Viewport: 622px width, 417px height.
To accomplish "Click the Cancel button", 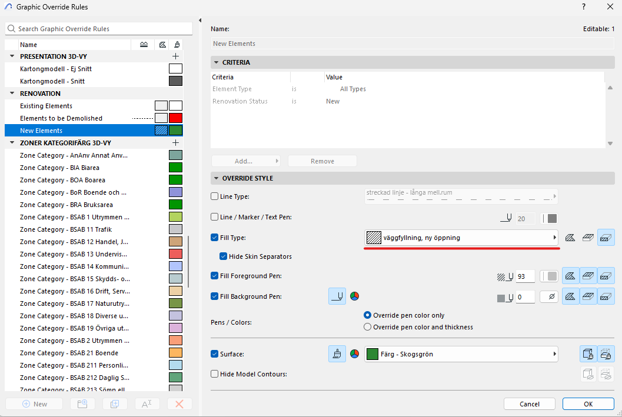I will click(x=529, y=404).
